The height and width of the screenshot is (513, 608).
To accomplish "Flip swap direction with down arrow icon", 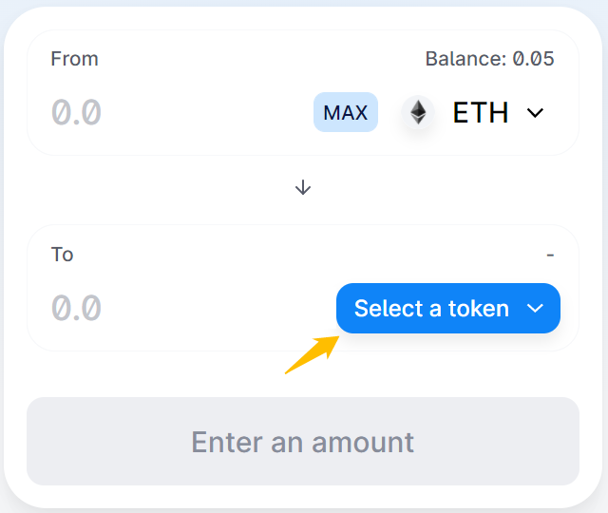I will click(x=303, y=187).
